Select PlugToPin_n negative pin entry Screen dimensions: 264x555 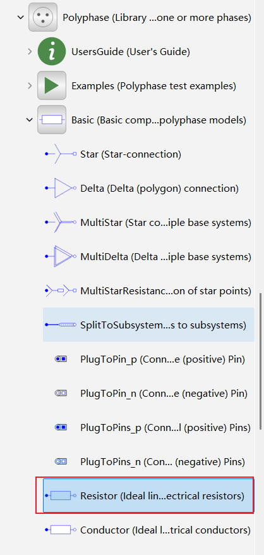(x=148, y=393)
